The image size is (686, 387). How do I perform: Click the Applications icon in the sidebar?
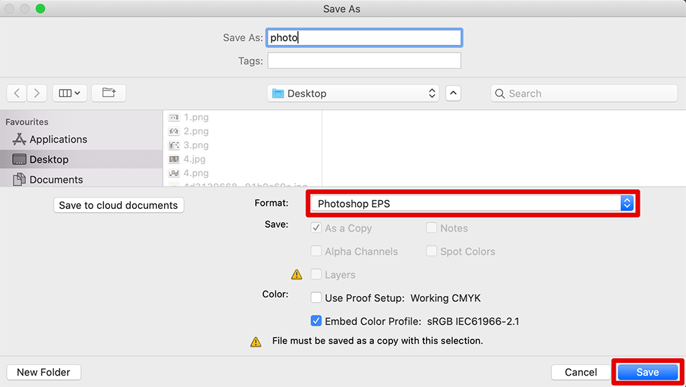[x=20, y=139]
